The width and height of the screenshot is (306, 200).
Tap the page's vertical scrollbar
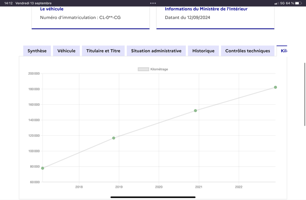tap(305, 94)
